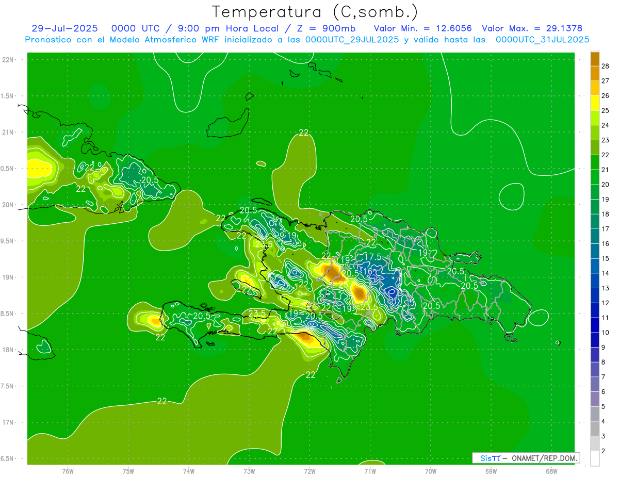Click legend value 21 on color scale
The image size is (619, 478).
click(605, 170)
